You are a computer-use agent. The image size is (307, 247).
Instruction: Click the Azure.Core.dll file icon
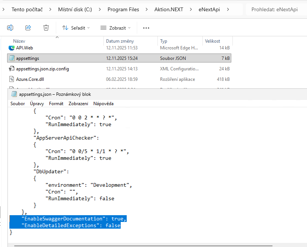pos(12,79)
